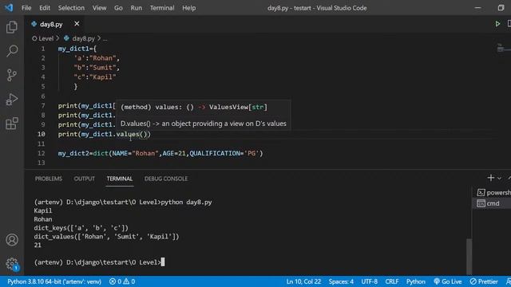Click my_dict2 variable on line 12
Image resolution: width=511 pixels, height=287 pixels.
[x=73, y=153]
